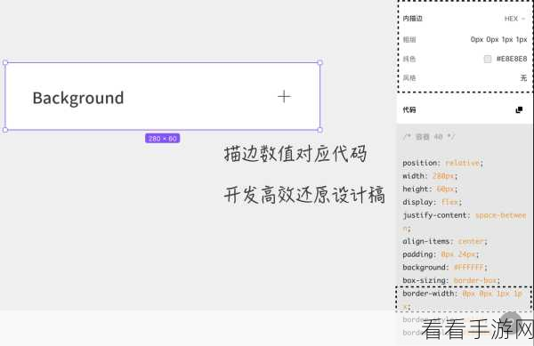The image size is (534, 346).
Task: Click the 280 × 60 dimension label
Action: click(163, 139)
